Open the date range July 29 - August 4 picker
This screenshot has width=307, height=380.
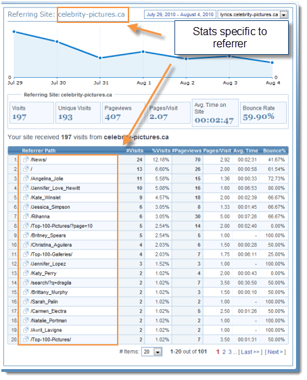[x=180, y=15]
